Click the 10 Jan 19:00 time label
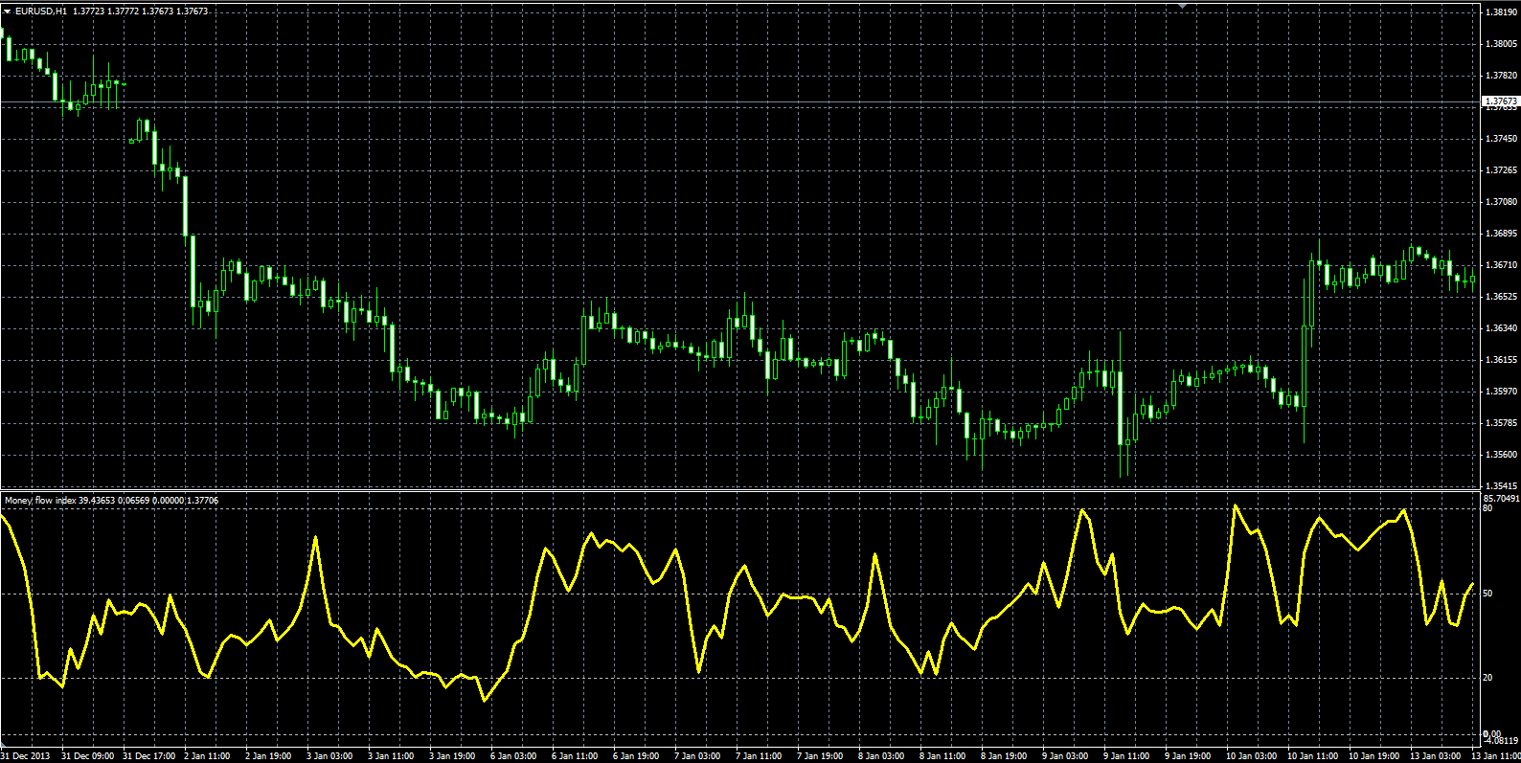 [1373, 756]
